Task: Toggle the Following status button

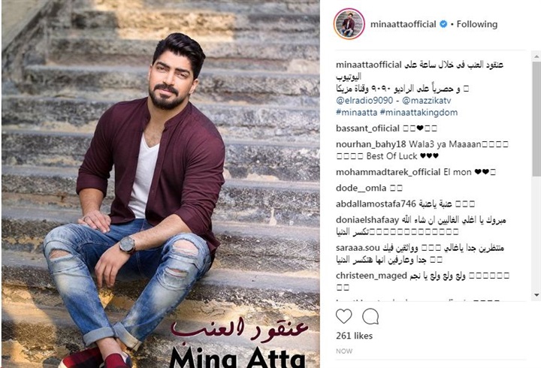Action: coord(477,24)
